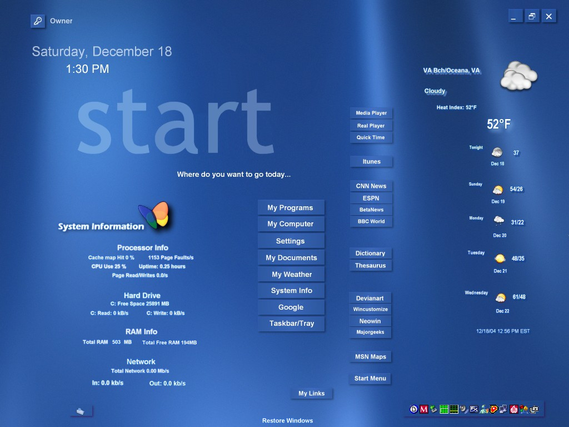This screenshot has width=569, height=427.
Task: Click the stacked windows tray icon
Action: (x=534, y=409)
